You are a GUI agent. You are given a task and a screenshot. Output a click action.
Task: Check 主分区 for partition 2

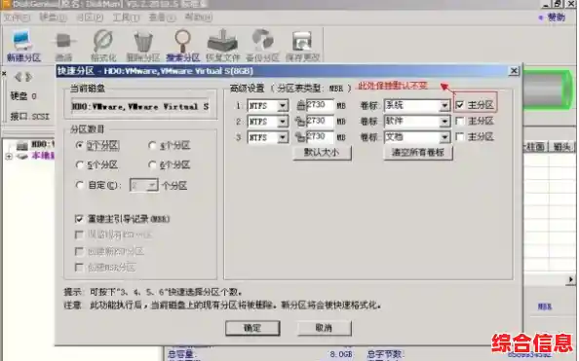coord(460,121)
